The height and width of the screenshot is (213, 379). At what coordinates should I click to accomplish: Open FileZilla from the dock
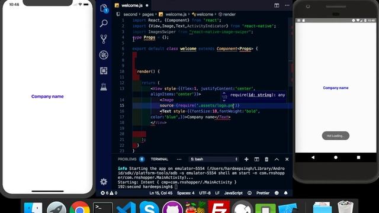[x=219, y=206]
